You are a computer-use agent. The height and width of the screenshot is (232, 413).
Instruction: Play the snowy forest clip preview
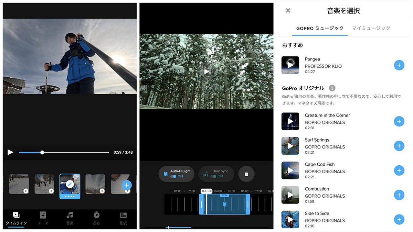click(206, 71)
